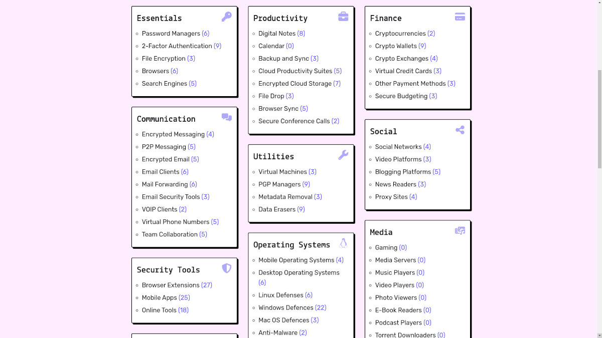Click the key icon in Essentials card
Viewport: 602px width, 338px height.
(227, 17)
